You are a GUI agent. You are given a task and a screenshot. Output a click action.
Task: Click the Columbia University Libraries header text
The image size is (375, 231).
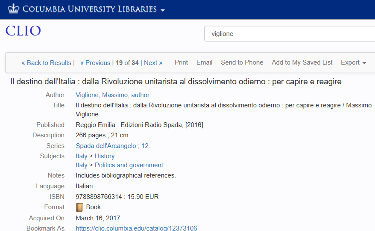90,9
